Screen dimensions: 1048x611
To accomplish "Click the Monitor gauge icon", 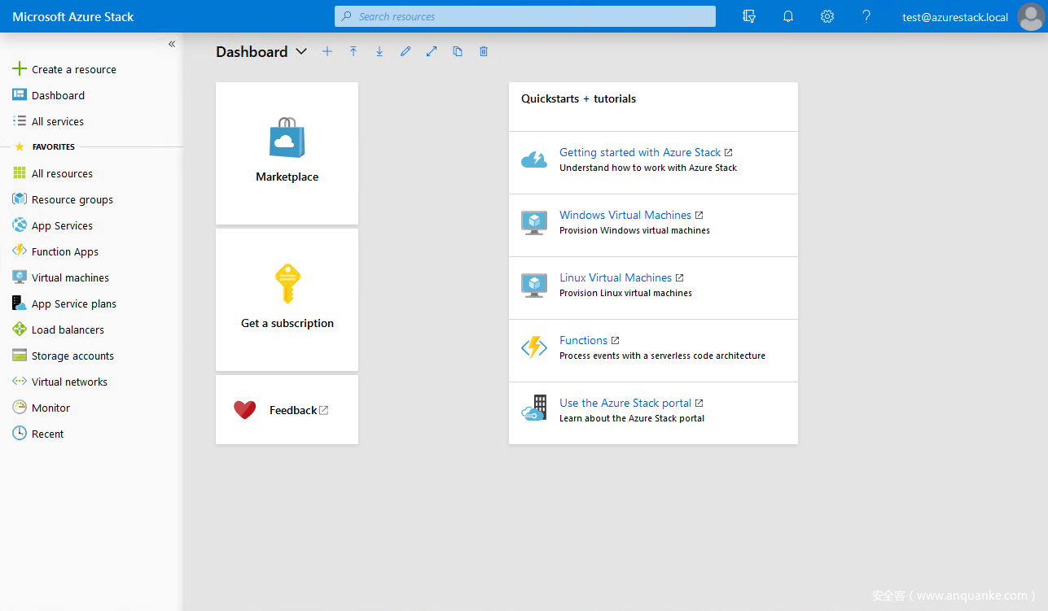I will point(20,408).
